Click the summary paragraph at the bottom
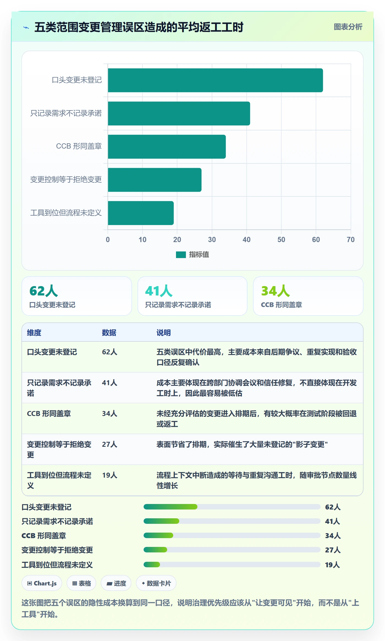 click(x=190, y=609)
